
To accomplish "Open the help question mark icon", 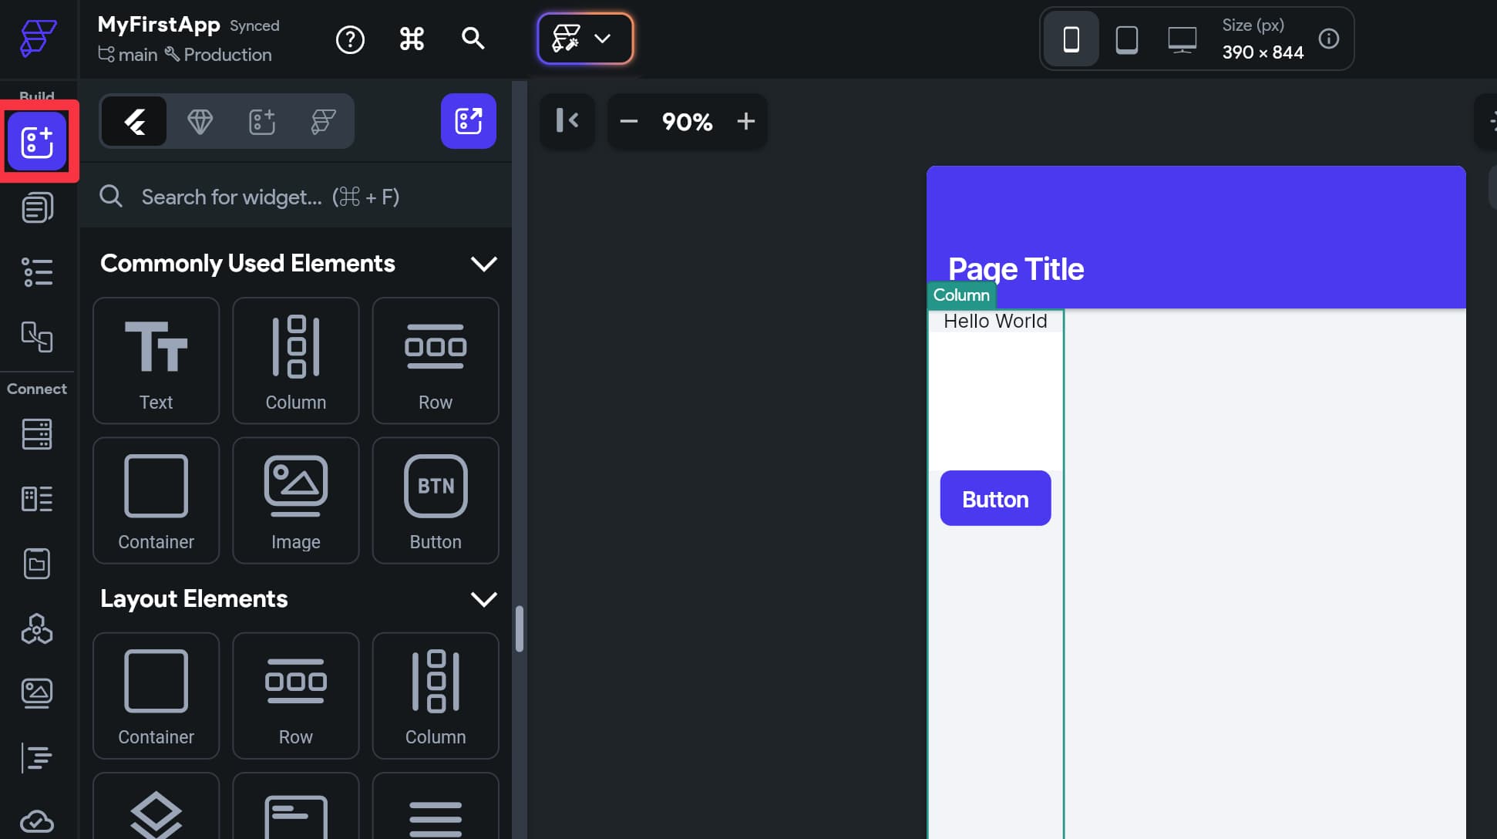I will 350,39.
